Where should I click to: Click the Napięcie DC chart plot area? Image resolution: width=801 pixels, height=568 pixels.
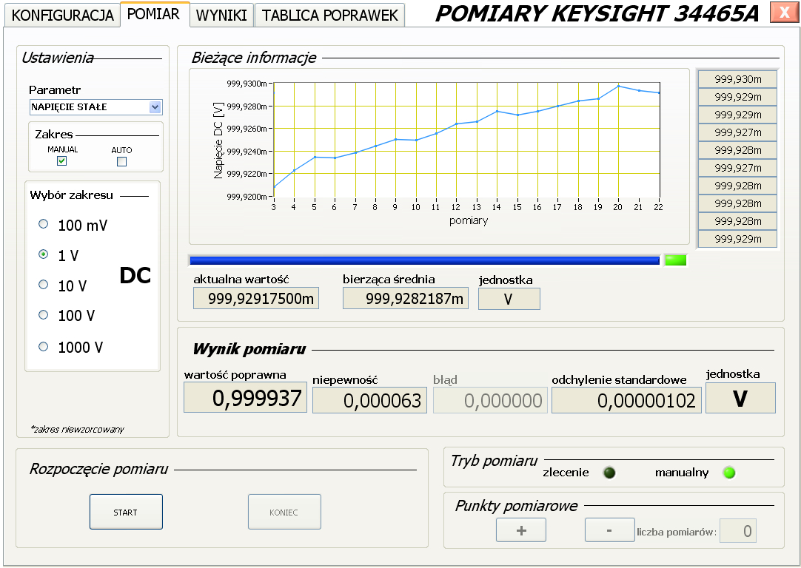point(467,139)
